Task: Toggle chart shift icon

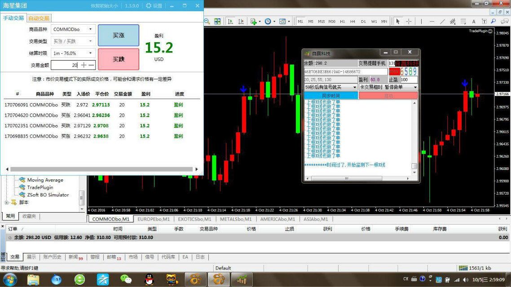Action: [x=241, y=22]
